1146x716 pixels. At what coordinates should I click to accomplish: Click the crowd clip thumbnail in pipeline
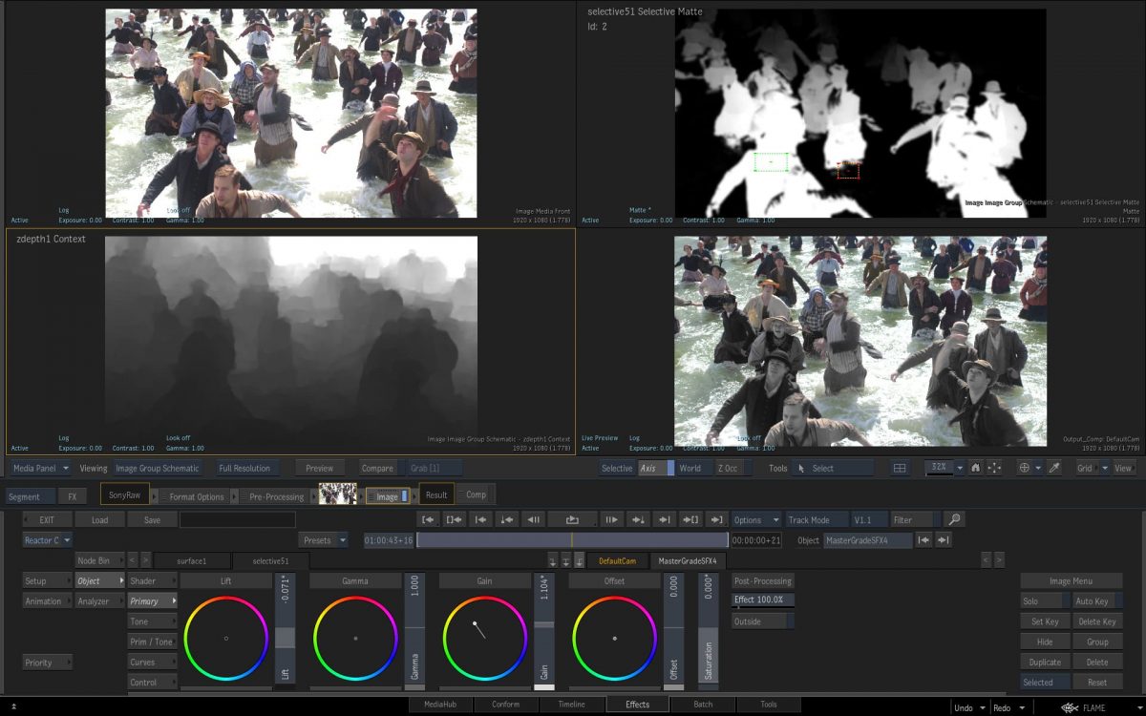point(337,495)
